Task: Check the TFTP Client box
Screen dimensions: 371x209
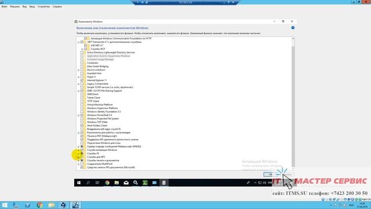Action: [82, 101]
